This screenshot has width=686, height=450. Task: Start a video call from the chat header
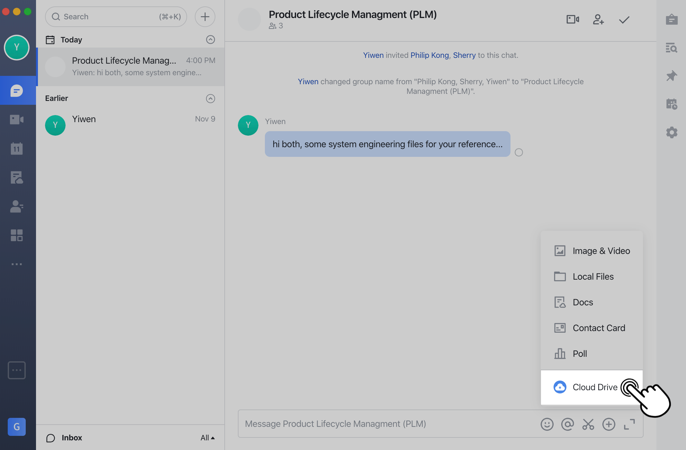pos(573,20)
